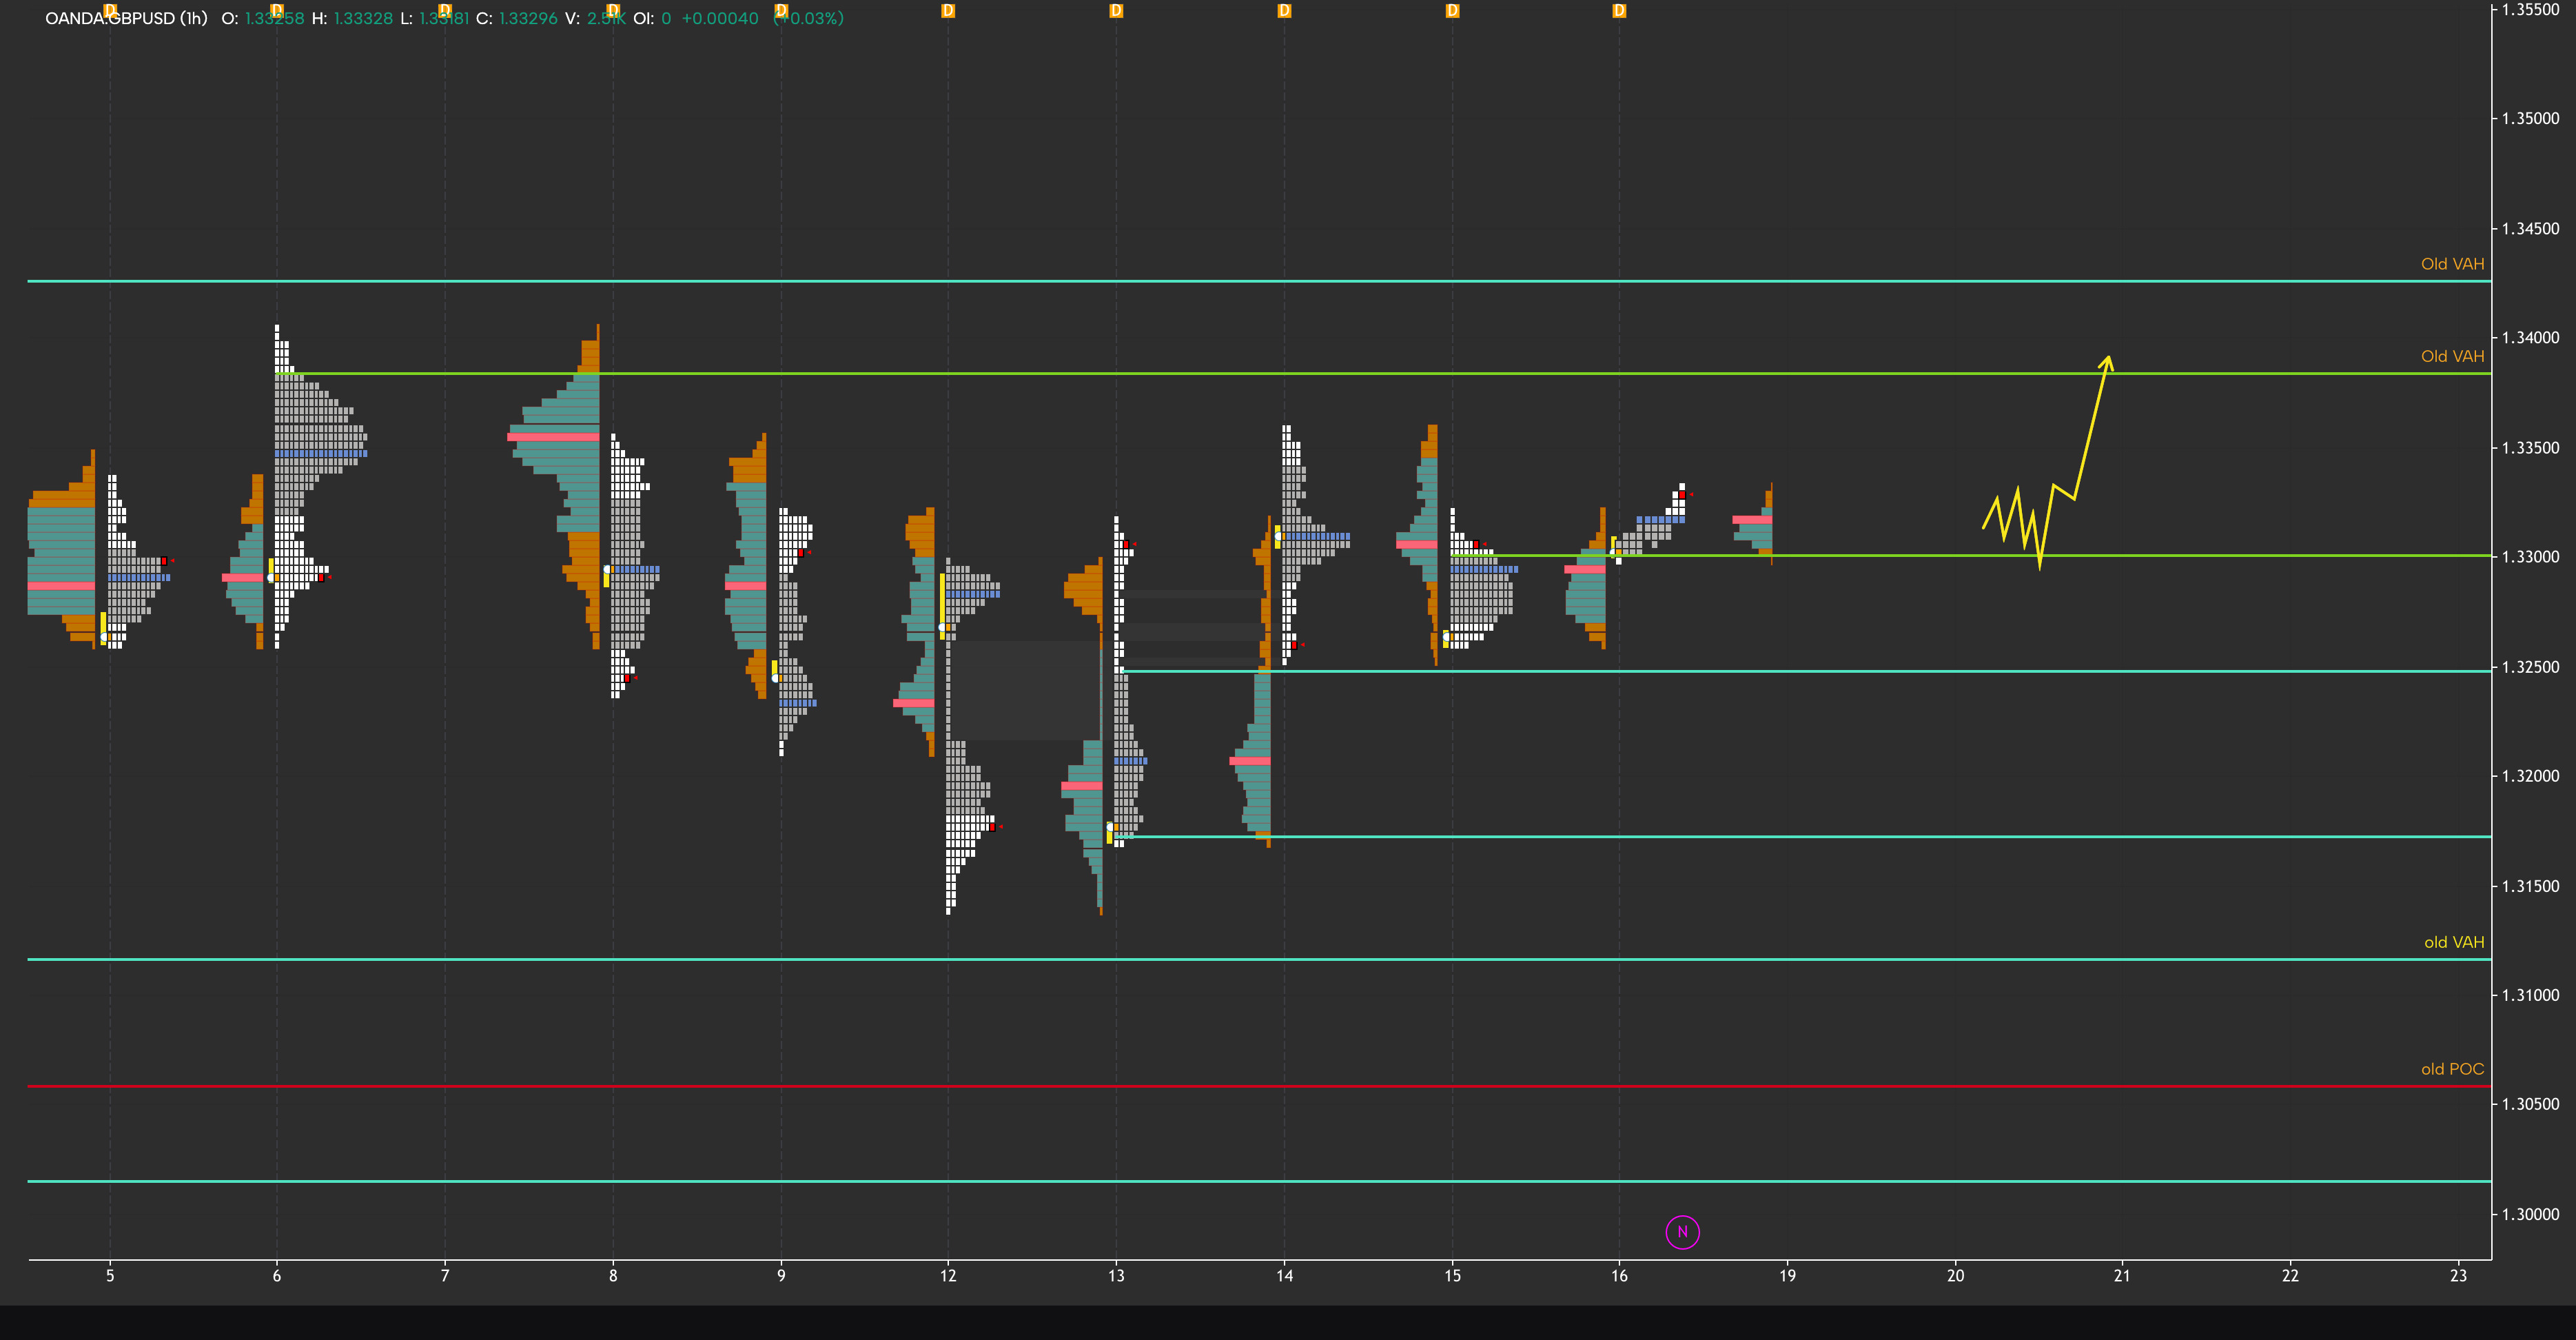Click the upper Old VAH label

[x=2452, y=264]
